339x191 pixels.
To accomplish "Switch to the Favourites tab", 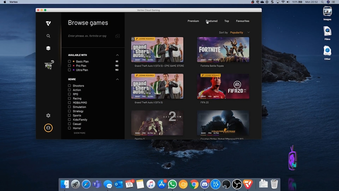I will [x=242, y=21].
